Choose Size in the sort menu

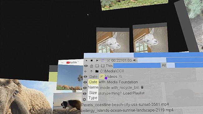pyautogui.click(x=93, y=93)
